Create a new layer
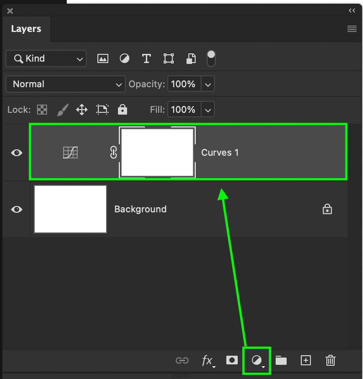The image size is (363, 379). [x=306, y=360]
